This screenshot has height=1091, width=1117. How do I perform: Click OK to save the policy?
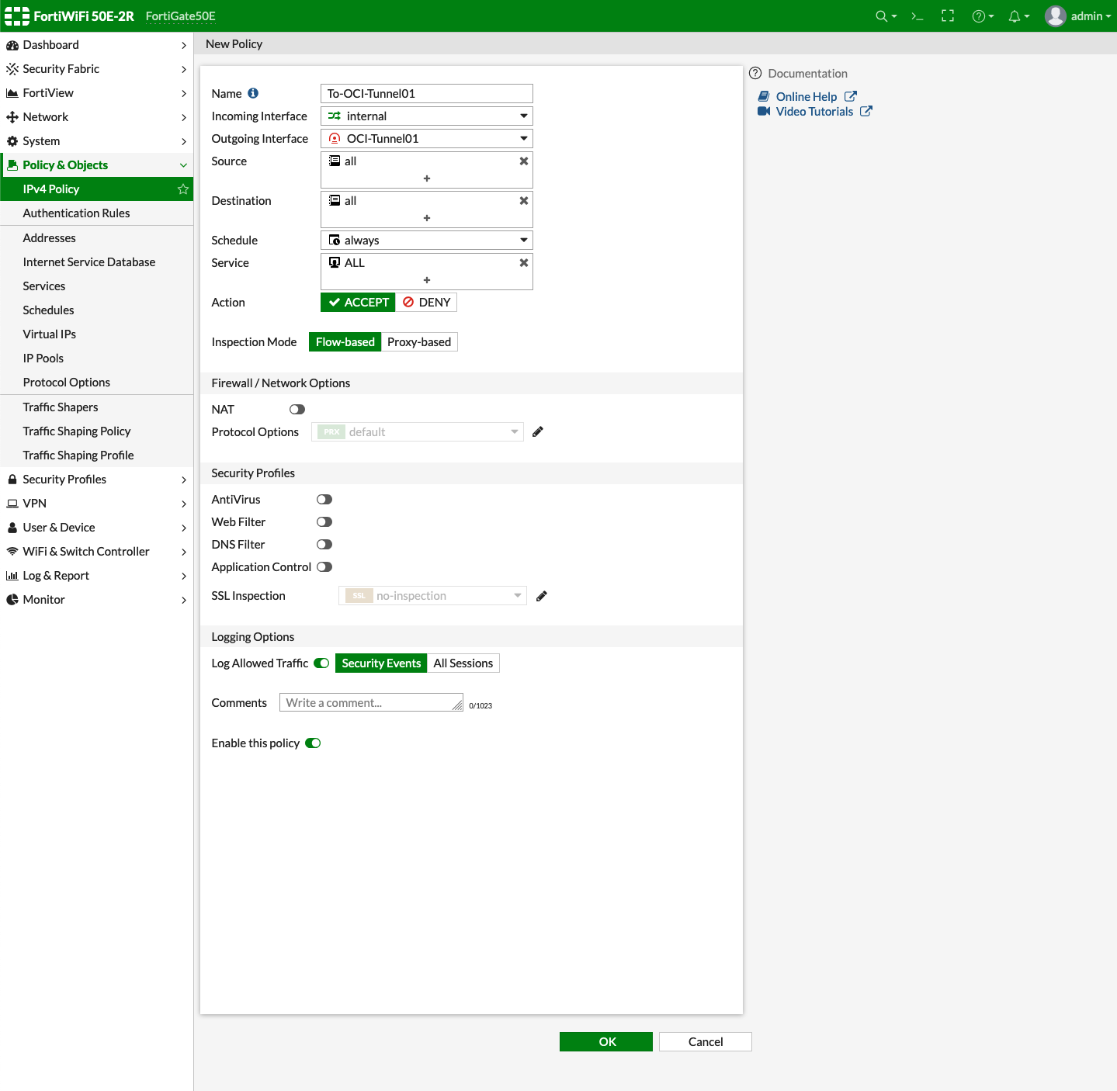point(606,1042)
